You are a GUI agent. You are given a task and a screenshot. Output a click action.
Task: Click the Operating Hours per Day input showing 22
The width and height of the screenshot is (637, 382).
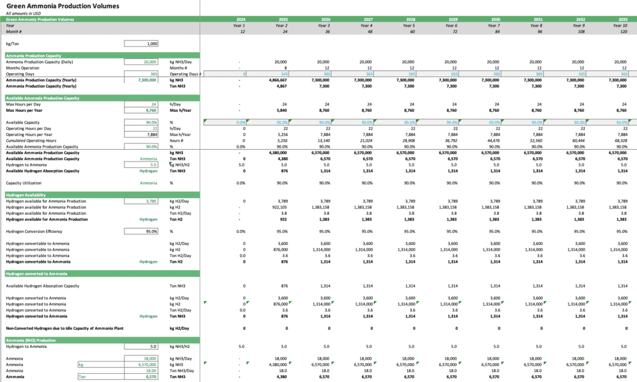(x=141, y=129)
